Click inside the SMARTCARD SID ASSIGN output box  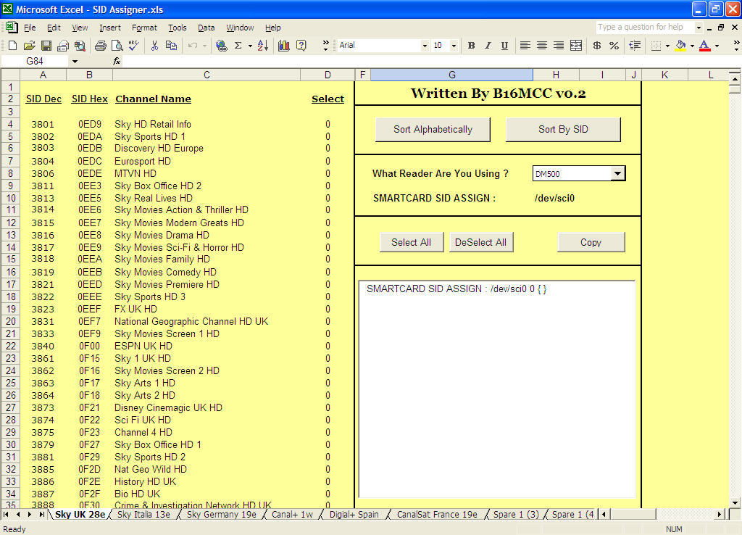tap(496, 389)
